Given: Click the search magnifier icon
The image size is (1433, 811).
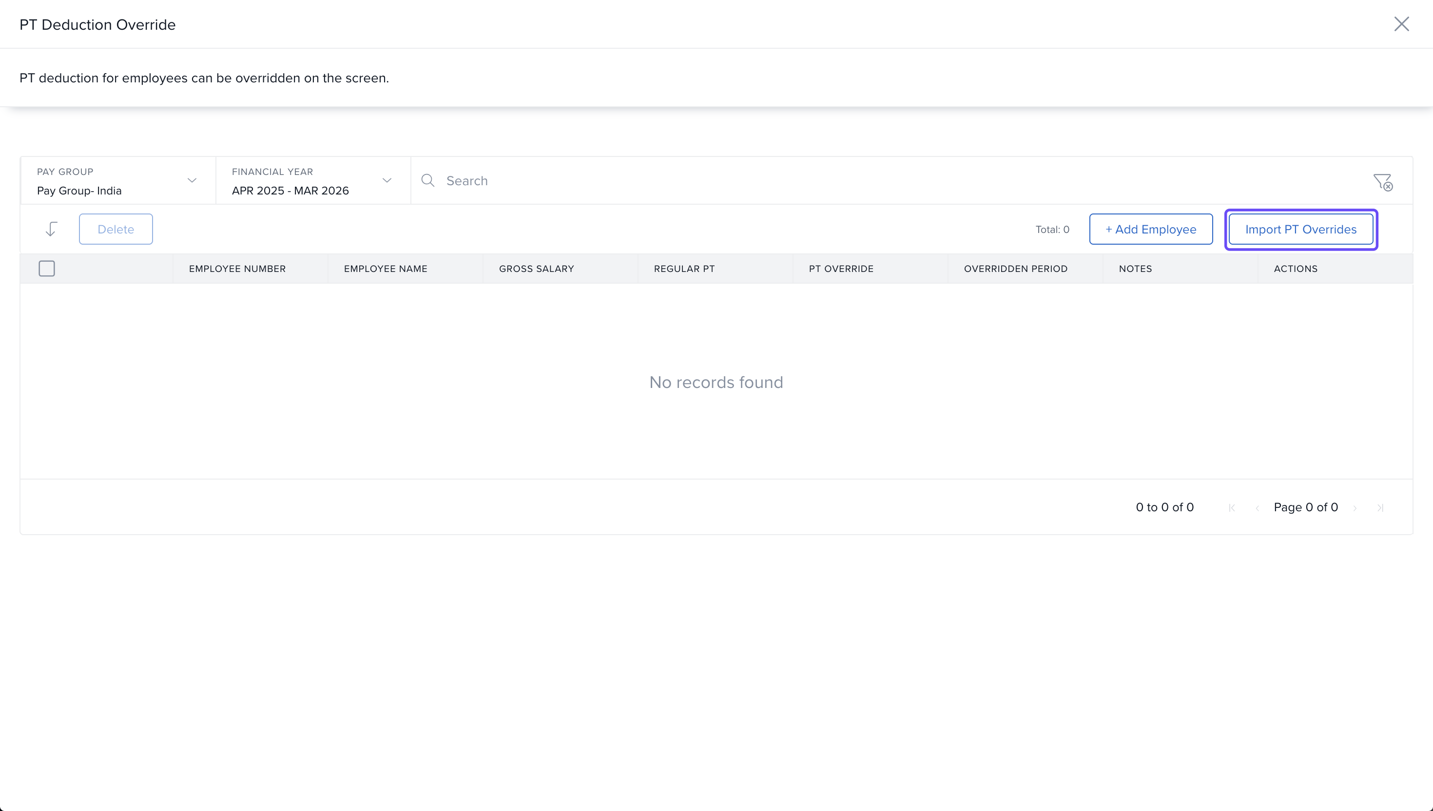Looking at the screenshot, I should pos(428,180).
